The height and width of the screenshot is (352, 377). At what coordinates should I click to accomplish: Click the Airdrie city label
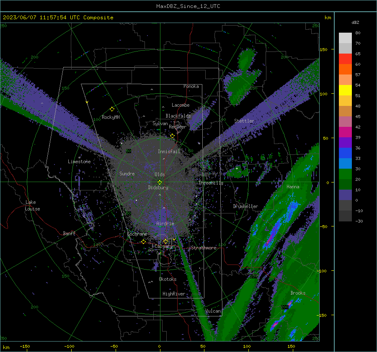165,224
